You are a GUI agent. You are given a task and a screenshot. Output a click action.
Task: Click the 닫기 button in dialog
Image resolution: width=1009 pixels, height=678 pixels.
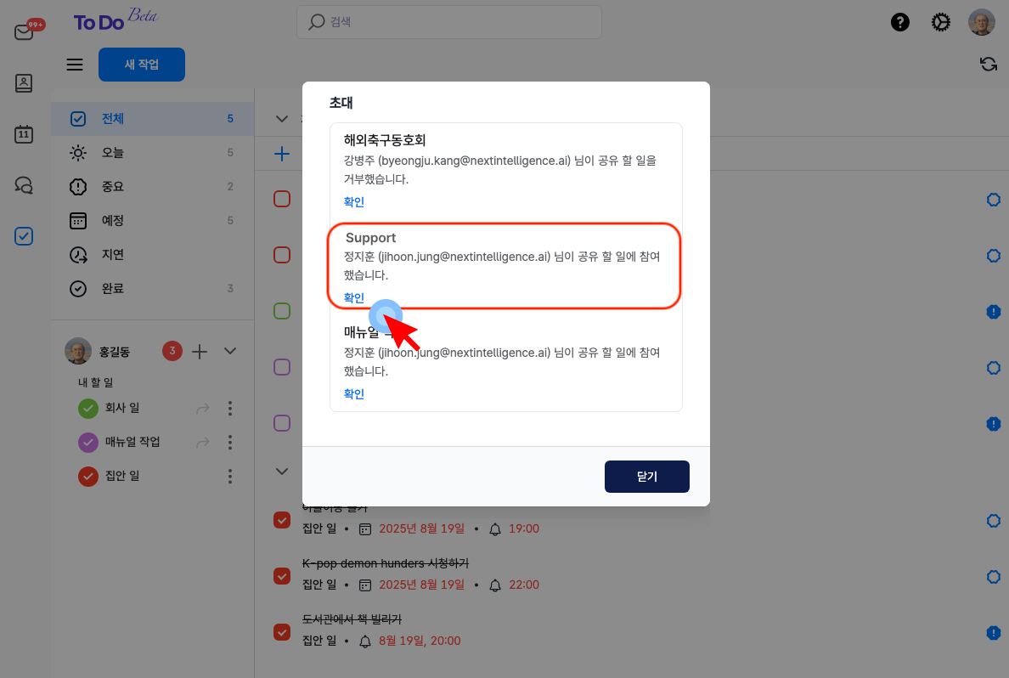(x=646, y=477)
